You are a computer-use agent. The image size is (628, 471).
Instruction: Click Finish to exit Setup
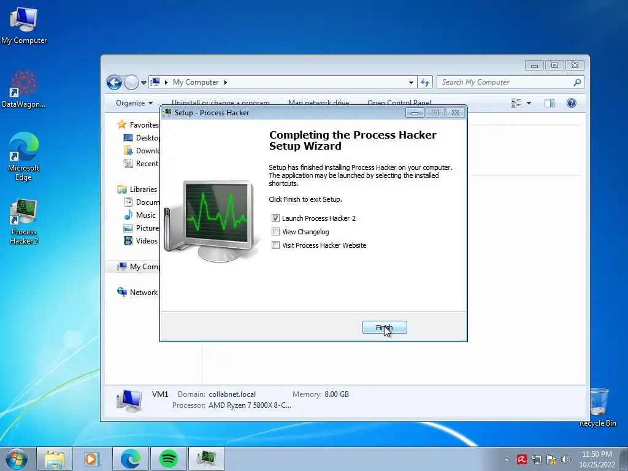(385, 327)
